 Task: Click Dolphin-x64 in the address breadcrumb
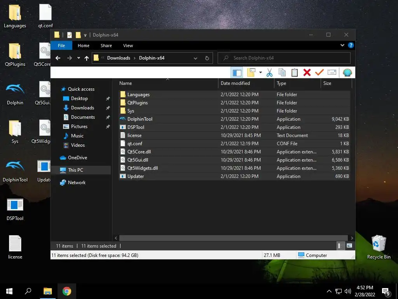click(x=152, y=58)
